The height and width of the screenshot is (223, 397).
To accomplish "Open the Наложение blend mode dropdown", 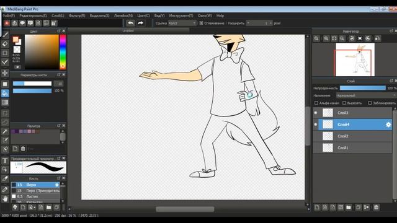I will click(x=366, y=95).
